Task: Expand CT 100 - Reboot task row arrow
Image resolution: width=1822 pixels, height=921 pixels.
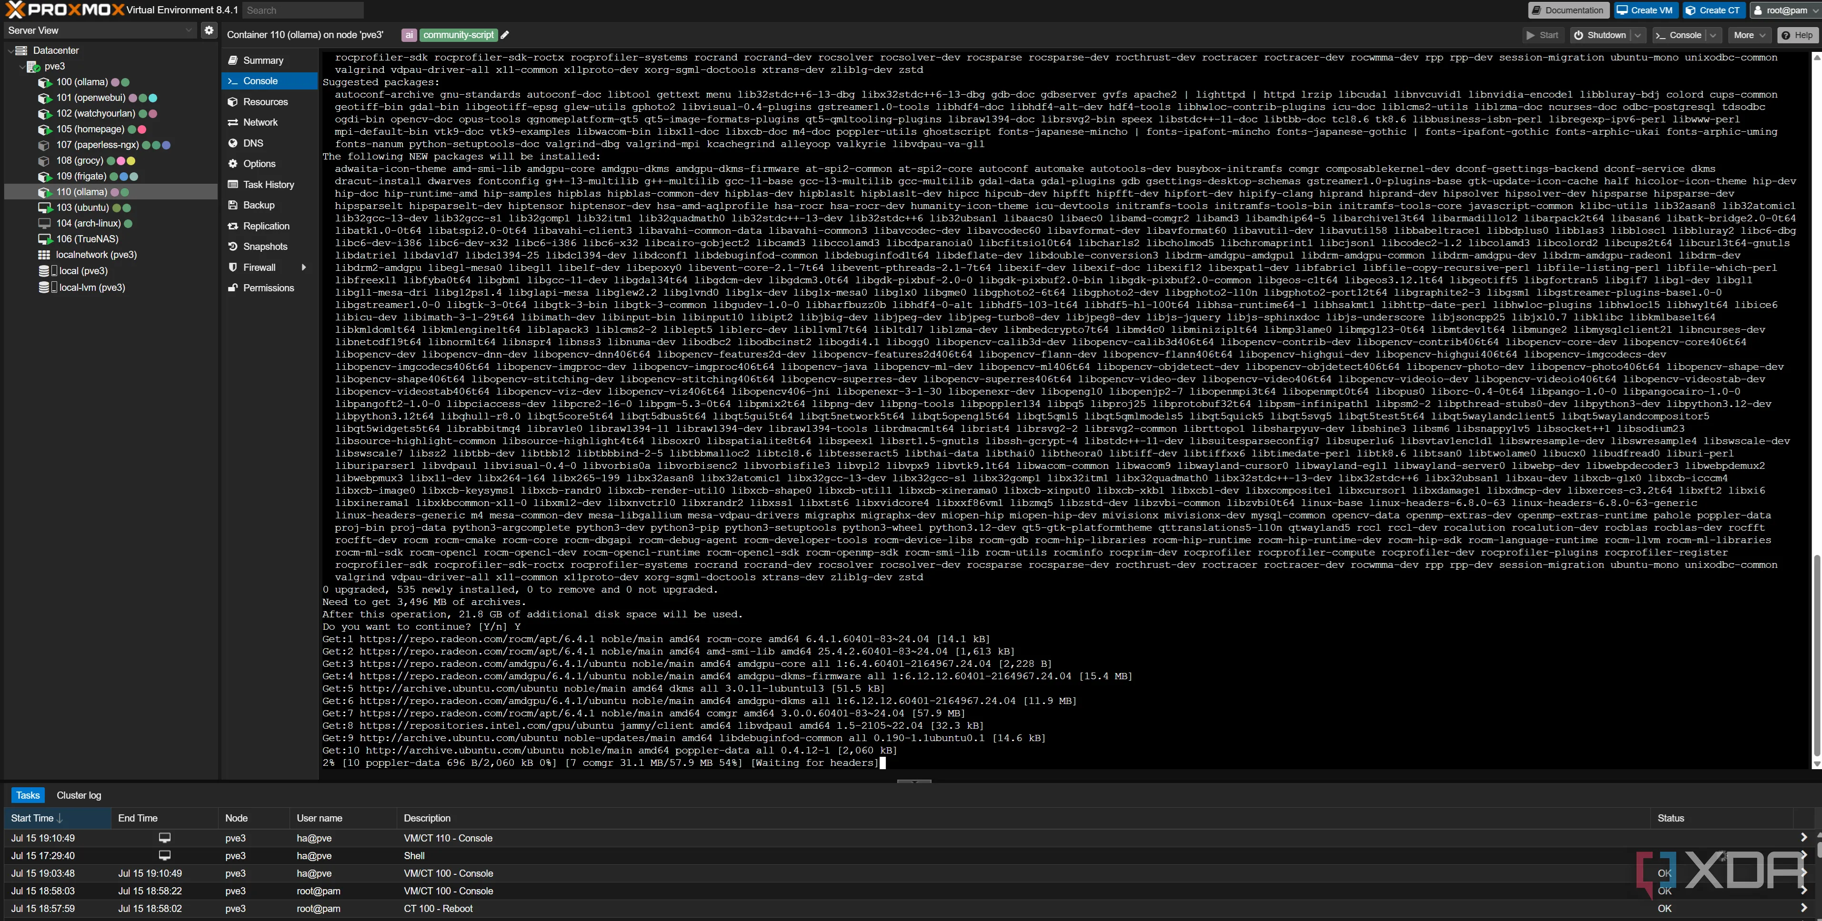Action: (x=1803, y=908)
